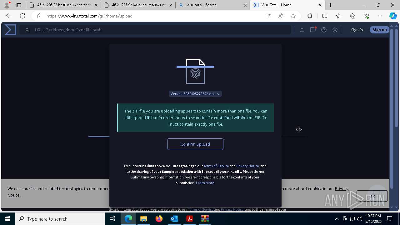The height and width of the screenshot is (225, 400).
Task: Close the VirusTotal - Home tab
Action: pyautogui.click(x=320, y=5)
